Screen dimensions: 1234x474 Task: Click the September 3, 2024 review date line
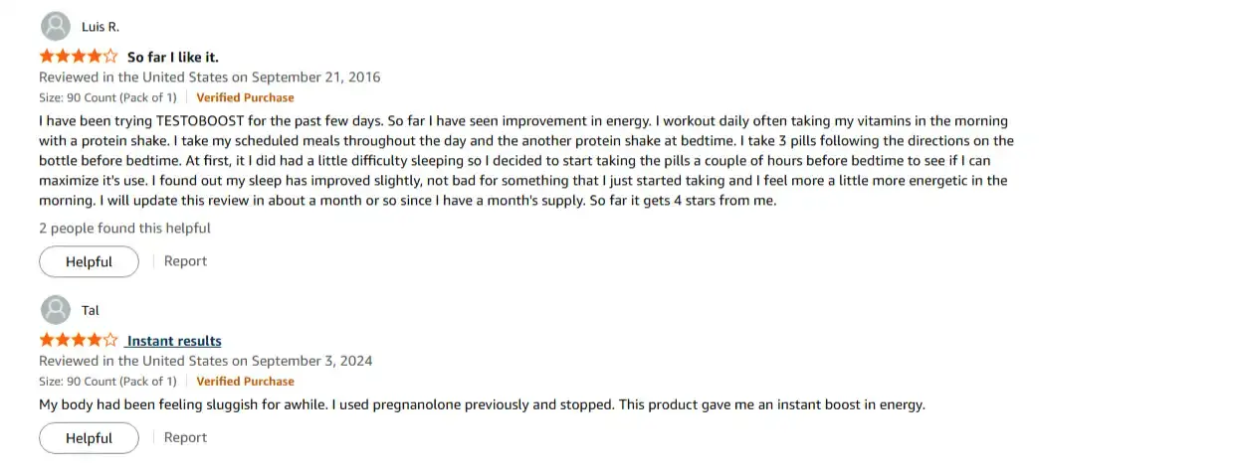(205, 361)
